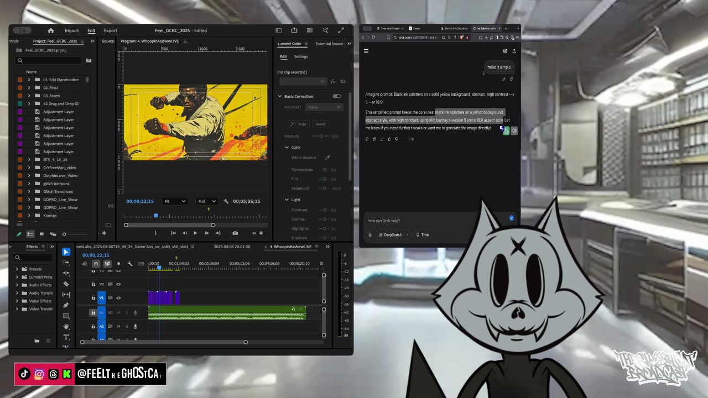Open the Full playback resolution dropdown
This screenshot has height=398, width=708.
[x=207, y=201]
